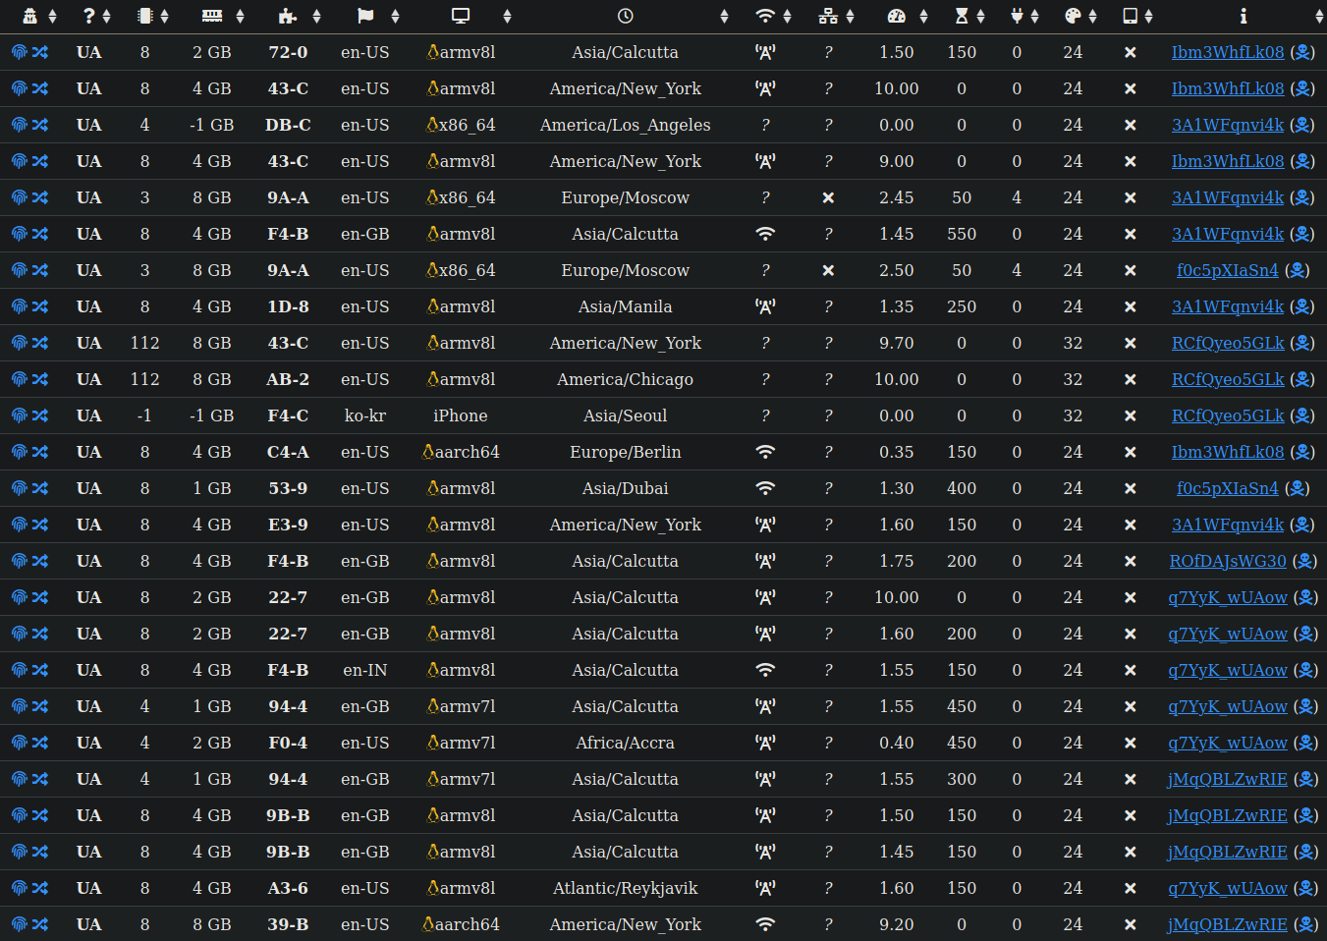
Task: Sort using arrows beside puzzle piece header
Action: 316,16
